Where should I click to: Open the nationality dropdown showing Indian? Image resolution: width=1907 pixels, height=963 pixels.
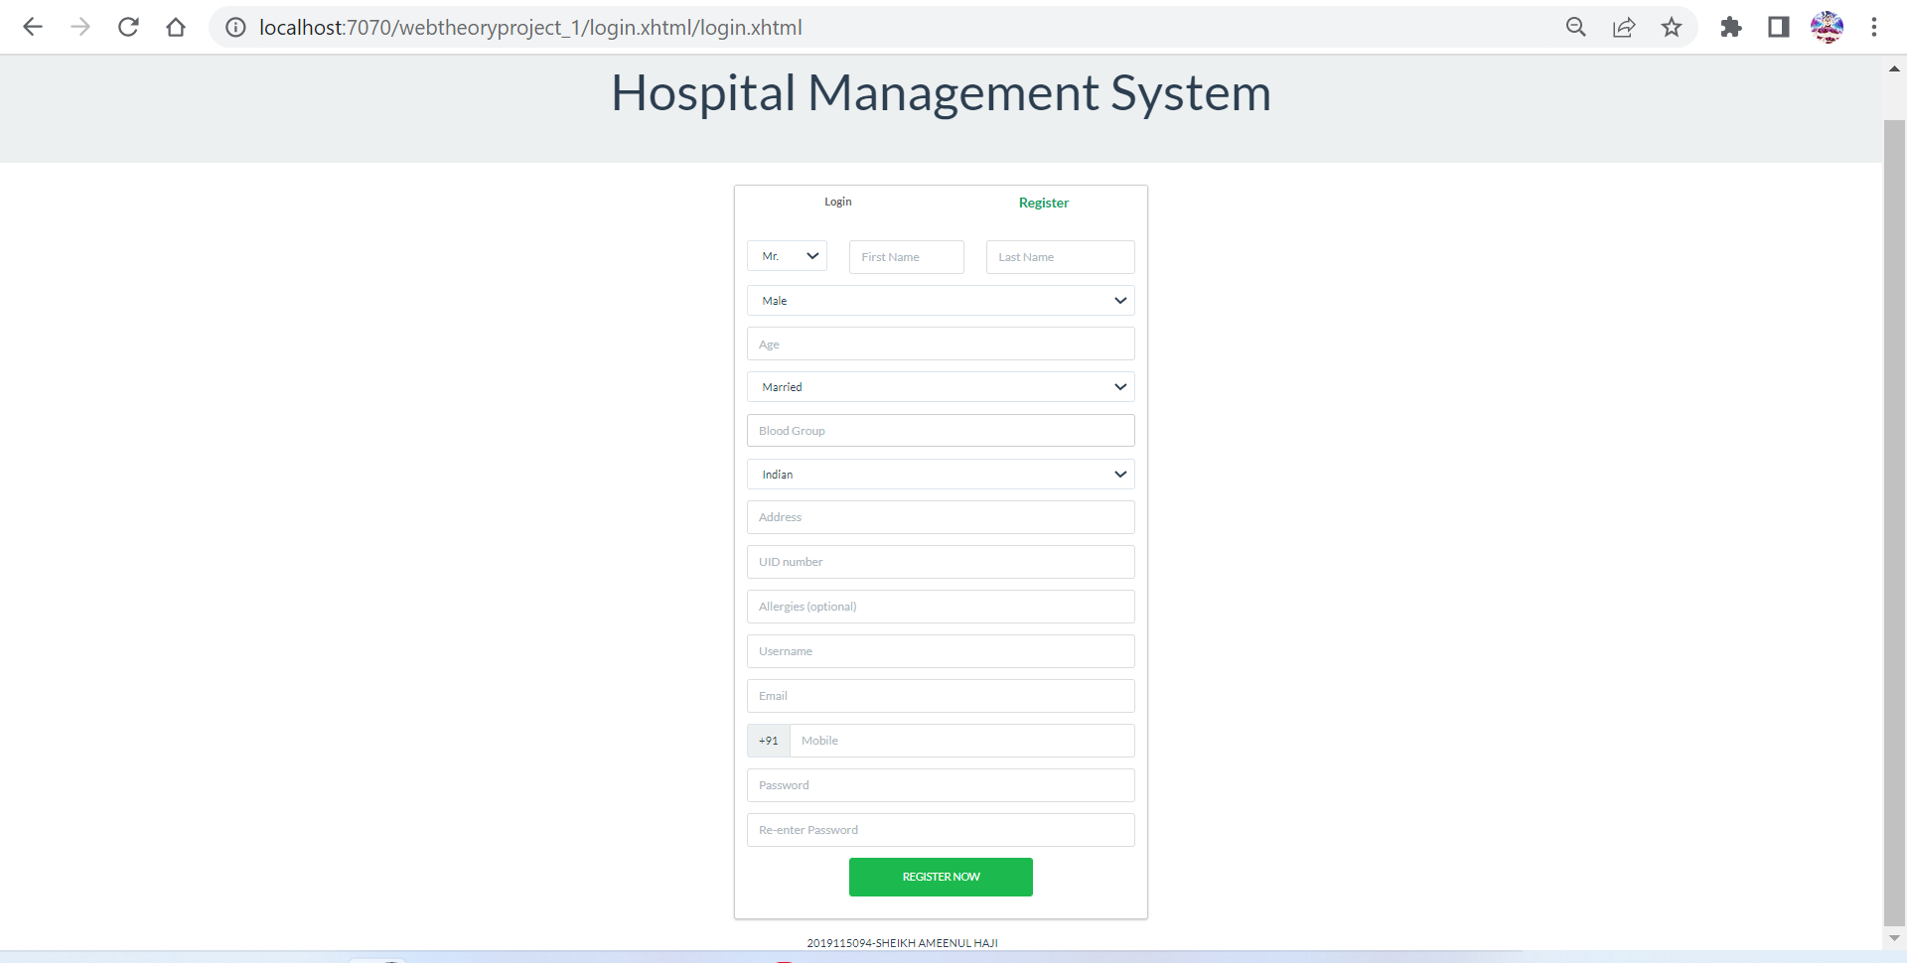pyautogui.click(x=940, y=474)
